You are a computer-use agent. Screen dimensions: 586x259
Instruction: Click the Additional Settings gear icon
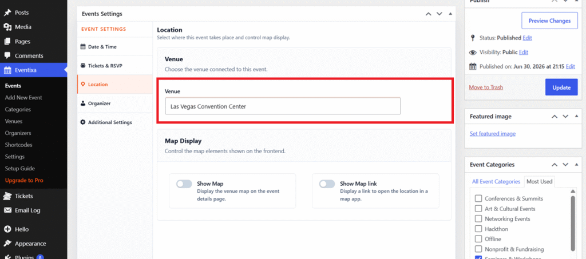click(x=83, y=122)
